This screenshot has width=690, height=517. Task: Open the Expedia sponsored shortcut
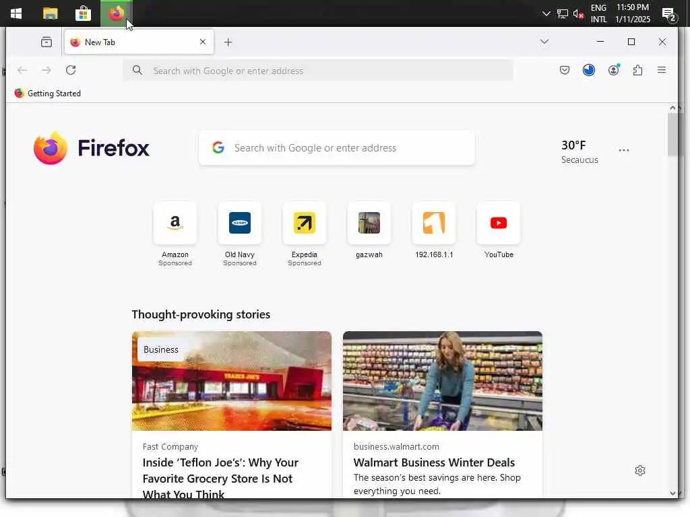click(x=305, y=234)
